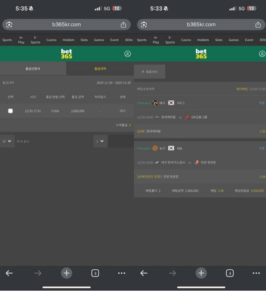
Task: Open the tab switcher icon on left browser
Action: 95,273
